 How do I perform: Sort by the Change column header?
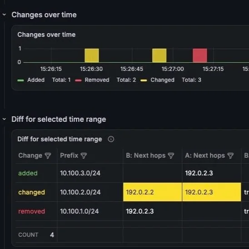[x=30, y=155]
